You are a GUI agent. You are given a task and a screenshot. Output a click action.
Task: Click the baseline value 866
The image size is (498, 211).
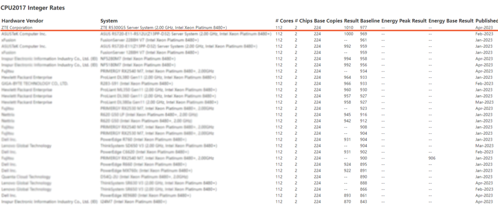click(364, 190)
